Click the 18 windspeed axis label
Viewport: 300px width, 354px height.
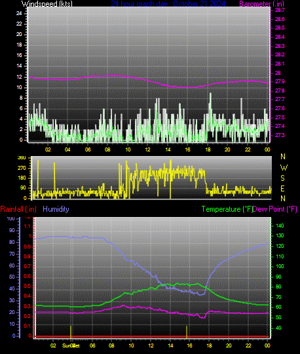19,45
